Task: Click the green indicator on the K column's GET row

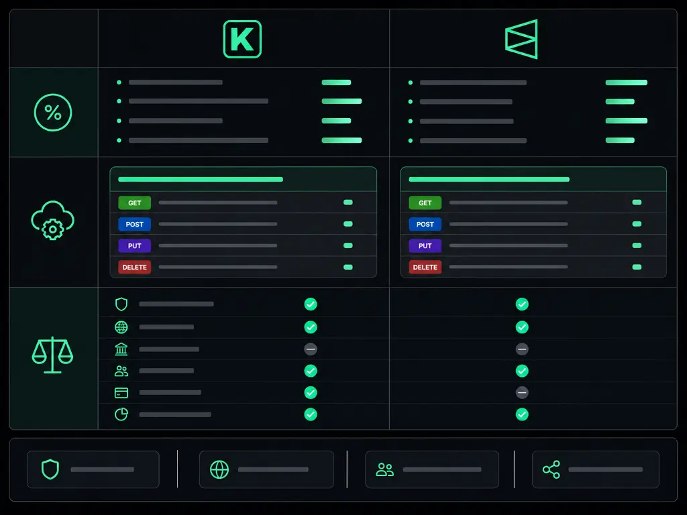Action: click(x=348, y=203)
